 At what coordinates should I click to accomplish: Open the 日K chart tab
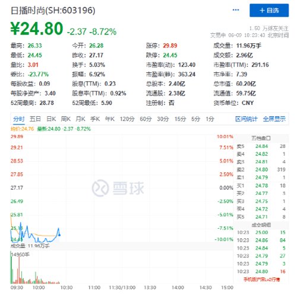(51, 119)
